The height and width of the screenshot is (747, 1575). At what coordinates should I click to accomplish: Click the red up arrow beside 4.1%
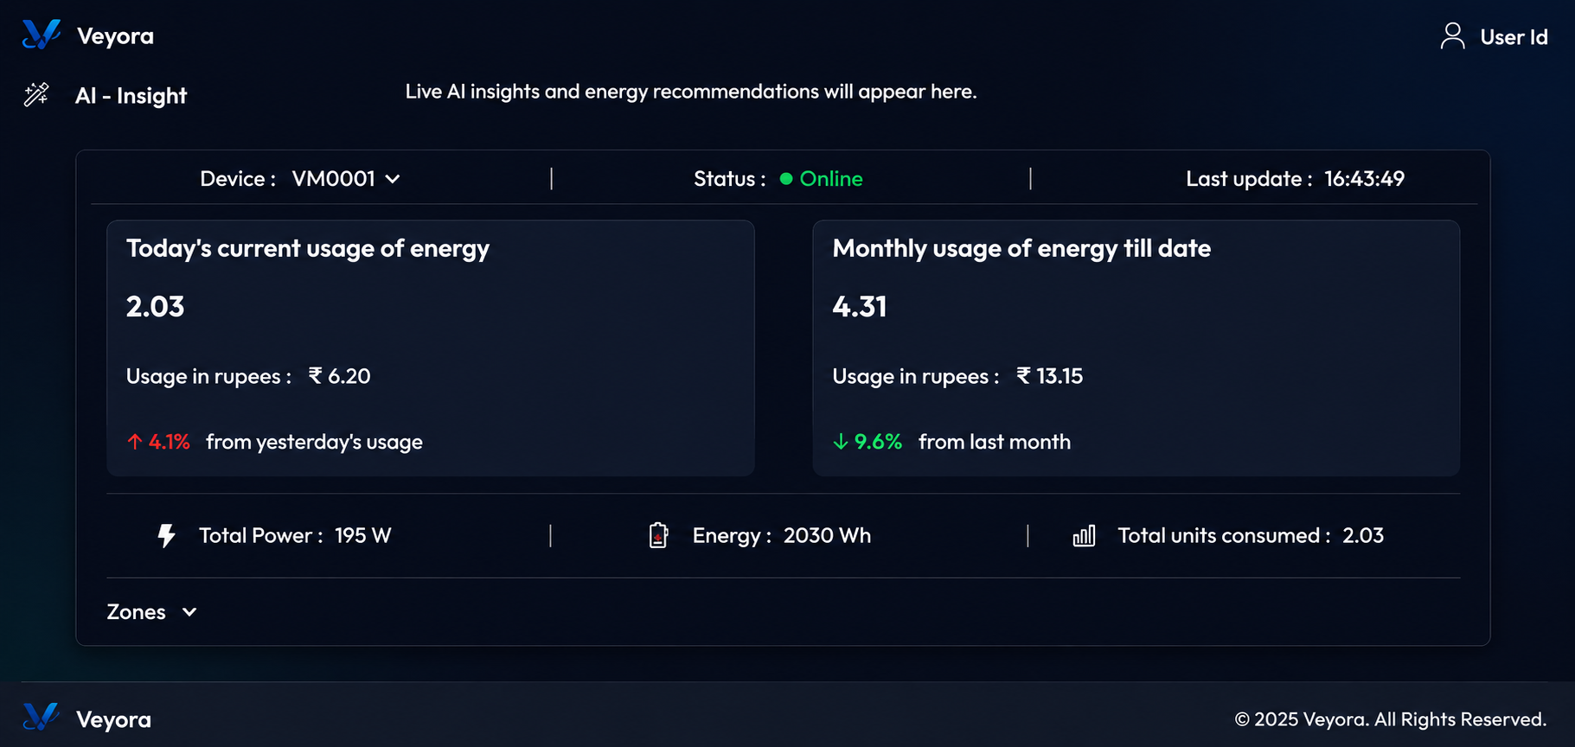click(x=134, y=442)
